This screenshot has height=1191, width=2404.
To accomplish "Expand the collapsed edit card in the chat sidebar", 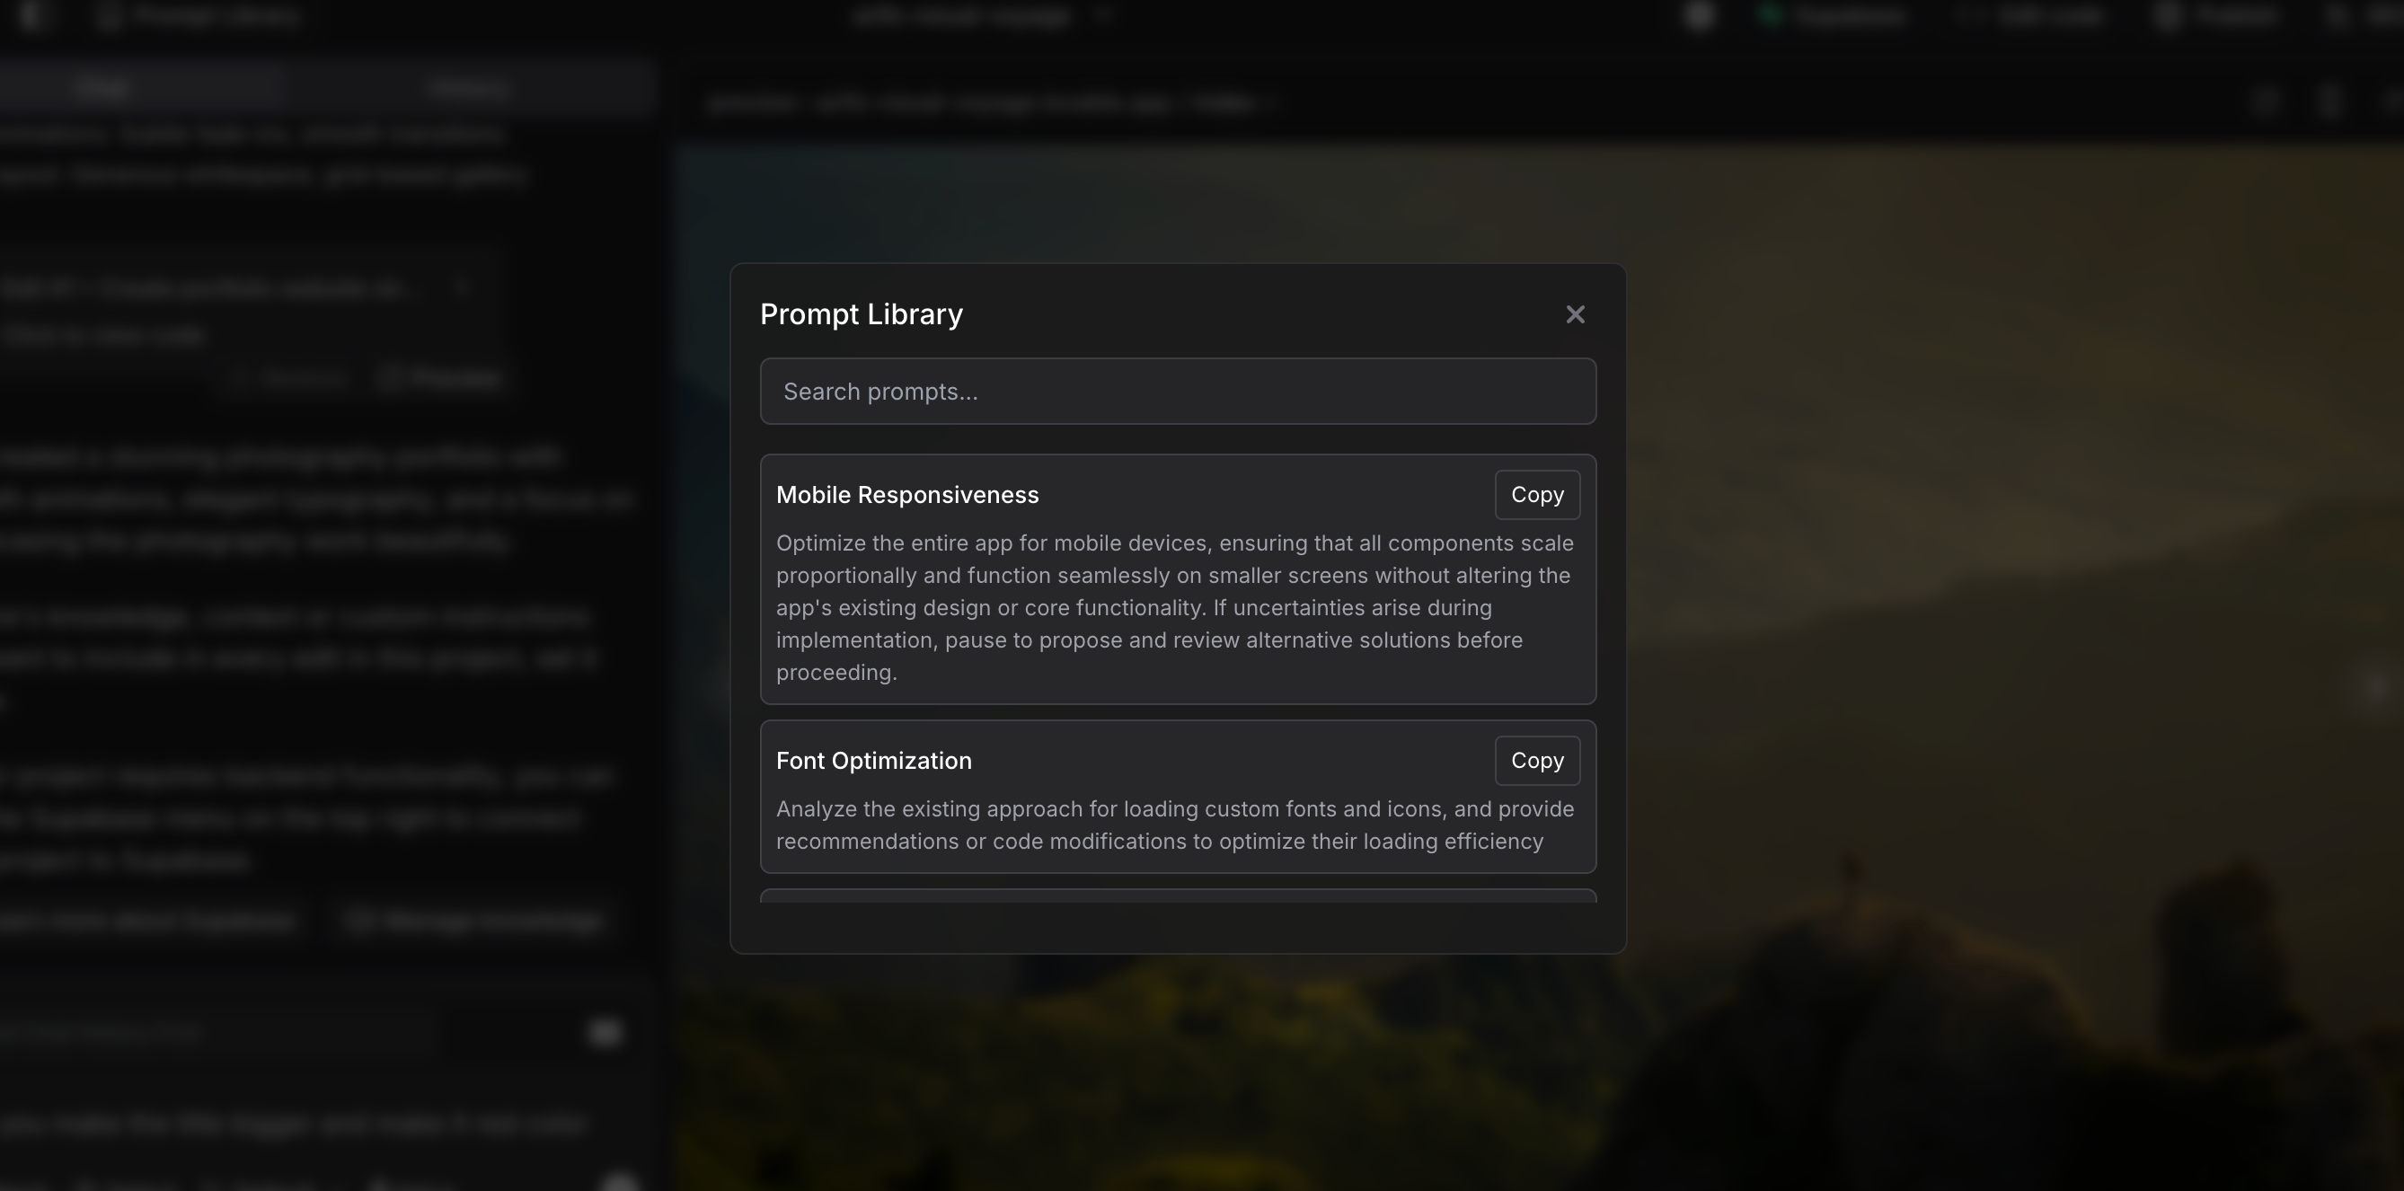I will point(464,287).
